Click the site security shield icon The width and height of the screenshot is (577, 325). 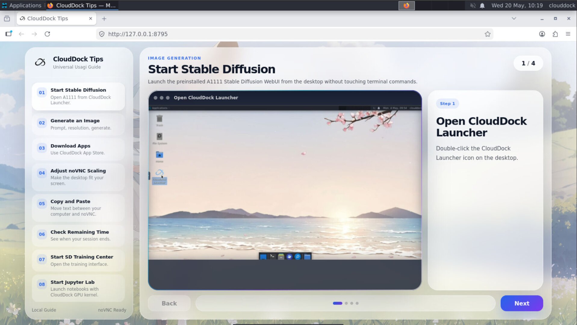(102, 34)
